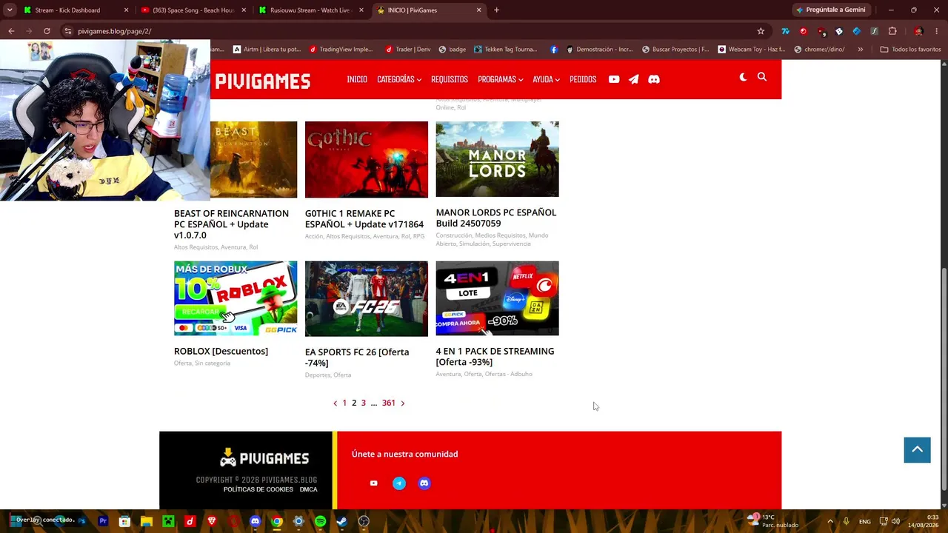Open TradingView bookmark in bookmarks bar
The image size is (948, 533).
(x=341, y=50)
